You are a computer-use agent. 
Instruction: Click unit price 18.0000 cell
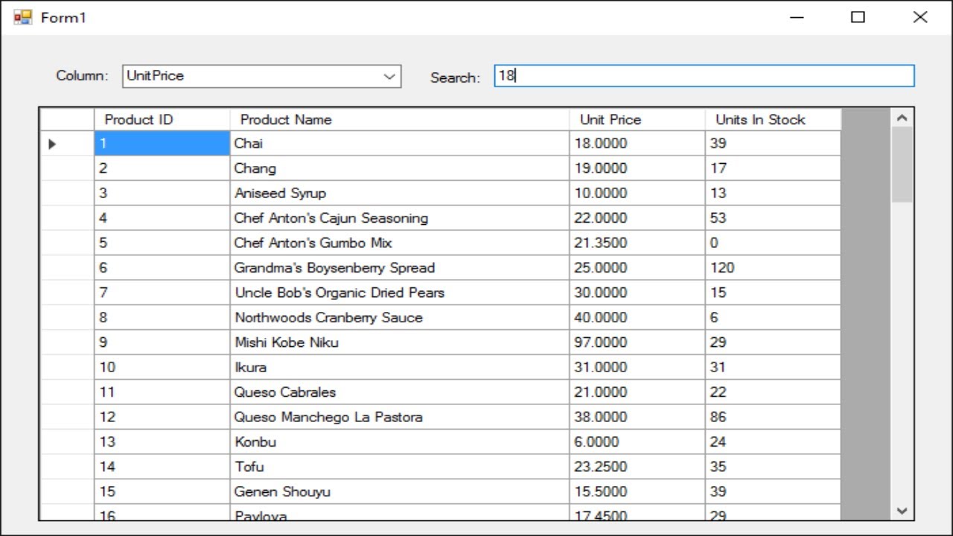click(x=637, y=144)
